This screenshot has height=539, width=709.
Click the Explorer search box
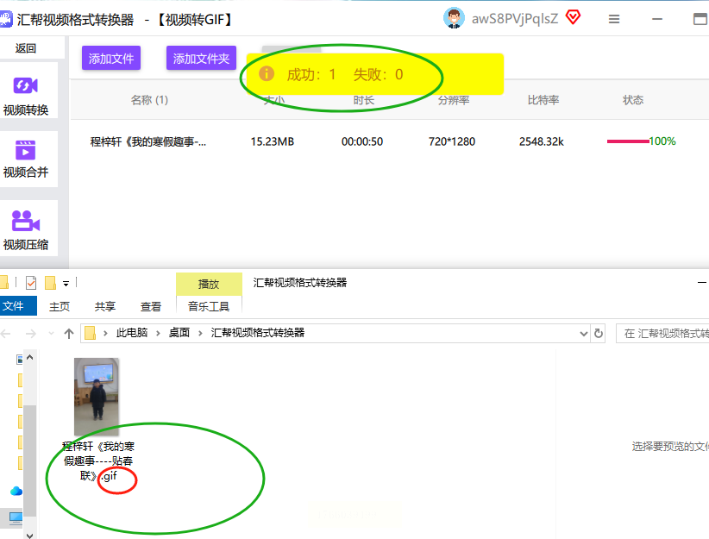662,333
